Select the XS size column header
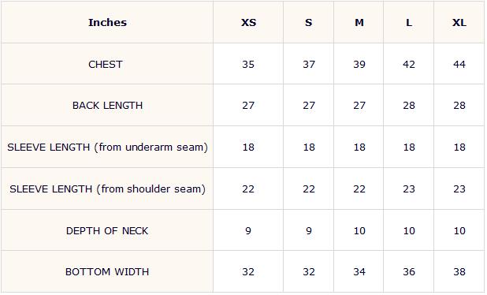 point(248,22)
